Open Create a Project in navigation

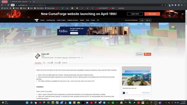[61, 20]
